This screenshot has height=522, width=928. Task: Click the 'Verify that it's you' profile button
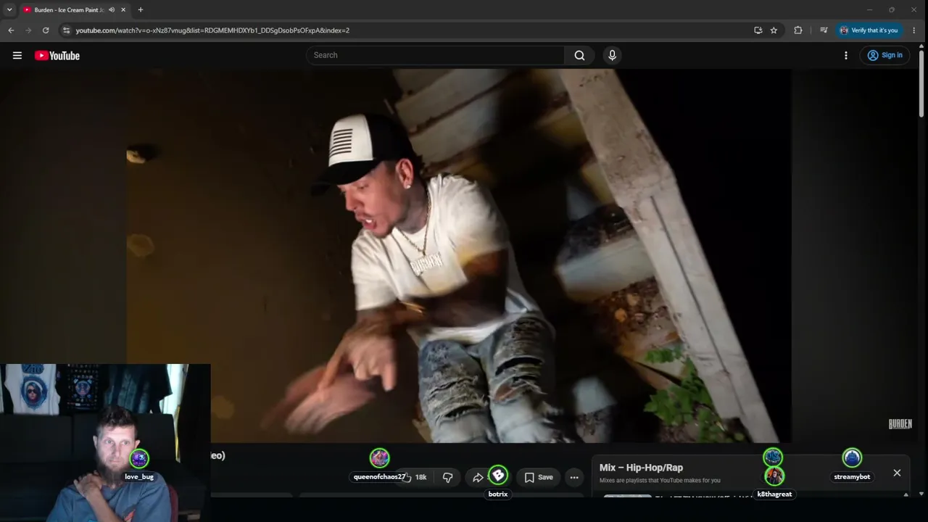(869, 30)
